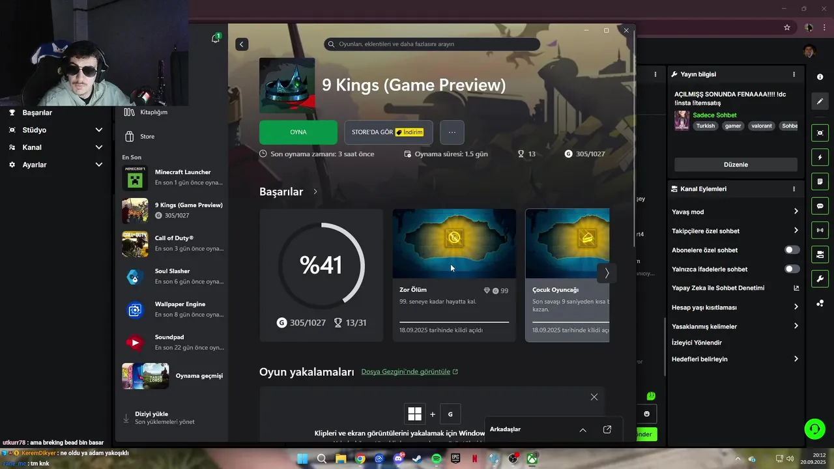Click the Düzenle button in Yayın bilgisi
Screen dimensions: 834x469
tap(736, 165)
